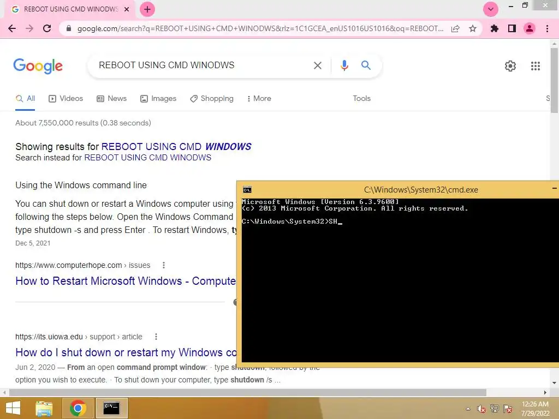Switch to News results
559x419 pixels.
coord(111,99)
